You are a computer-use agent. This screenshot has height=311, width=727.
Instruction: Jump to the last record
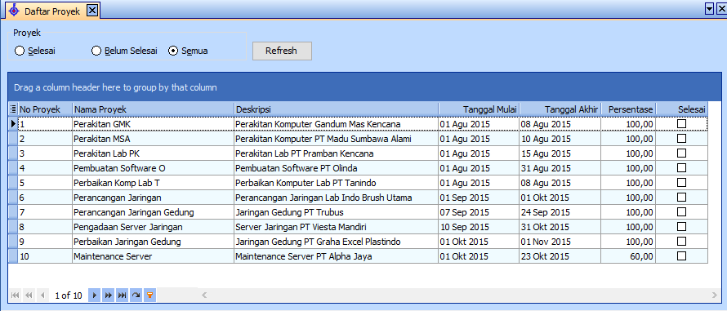coord(123,295)
